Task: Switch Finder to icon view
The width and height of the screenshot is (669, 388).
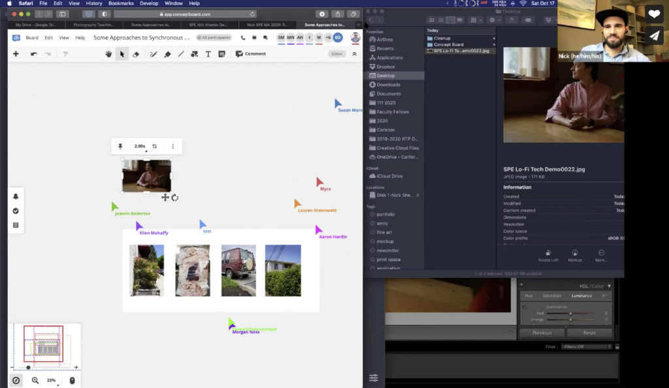Action: click(432, 20)
